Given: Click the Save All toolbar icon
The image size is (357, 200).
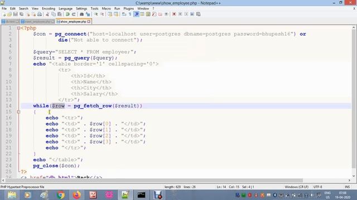Looking at the screenshot, I should pos(21,14).
